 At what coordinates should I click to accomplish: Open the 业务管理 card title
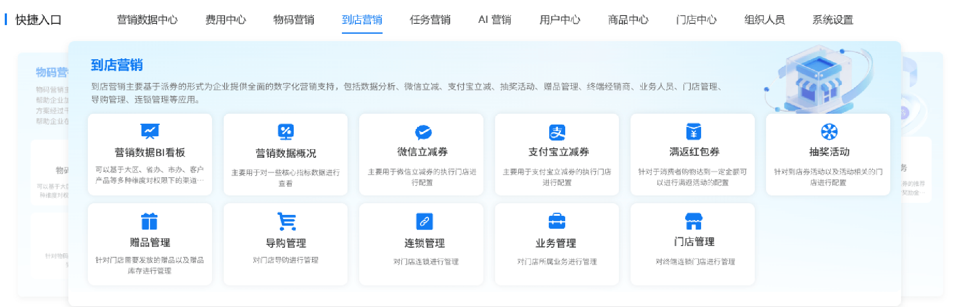pyautogui.click(x=556, y=243)
